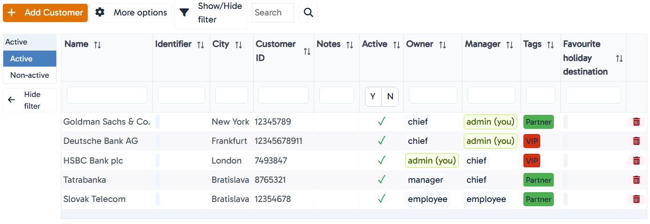Click the Notes column filter field
The image size is (650, 224).
pyautogui.click(x=337, y=95)
